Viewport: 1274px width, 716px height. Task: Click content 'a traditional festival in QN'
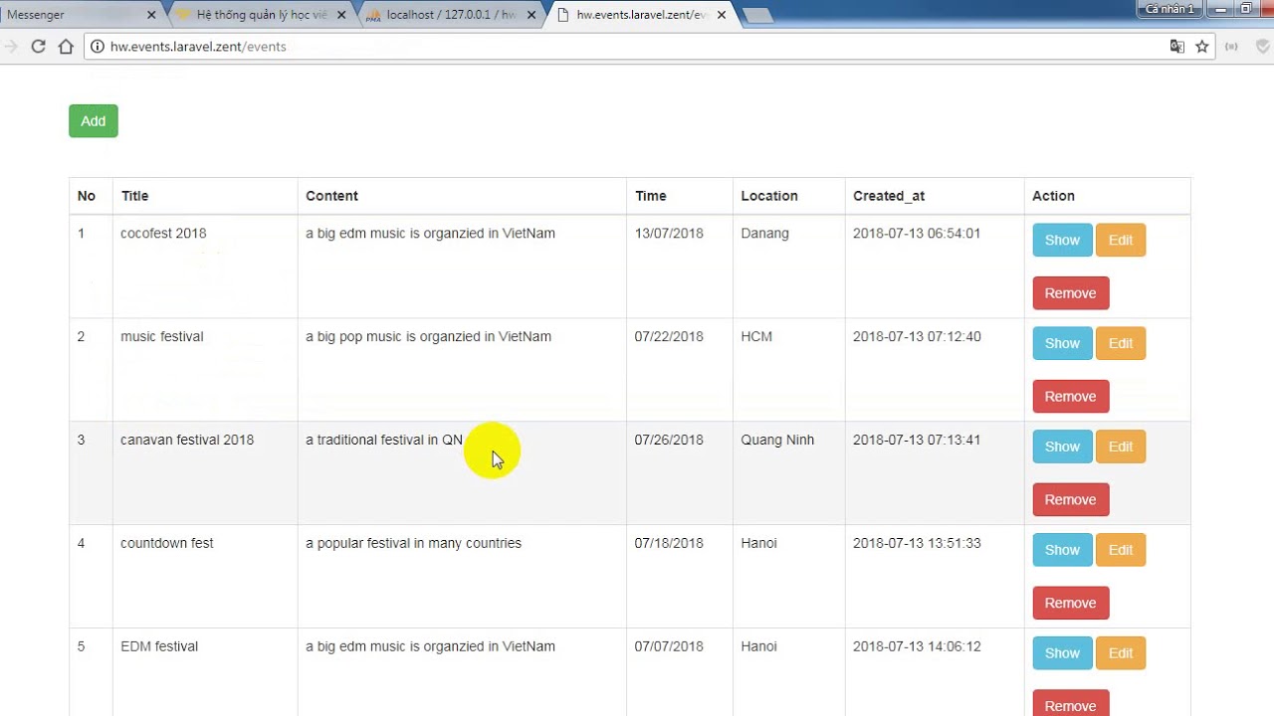(x=384, y=441)
